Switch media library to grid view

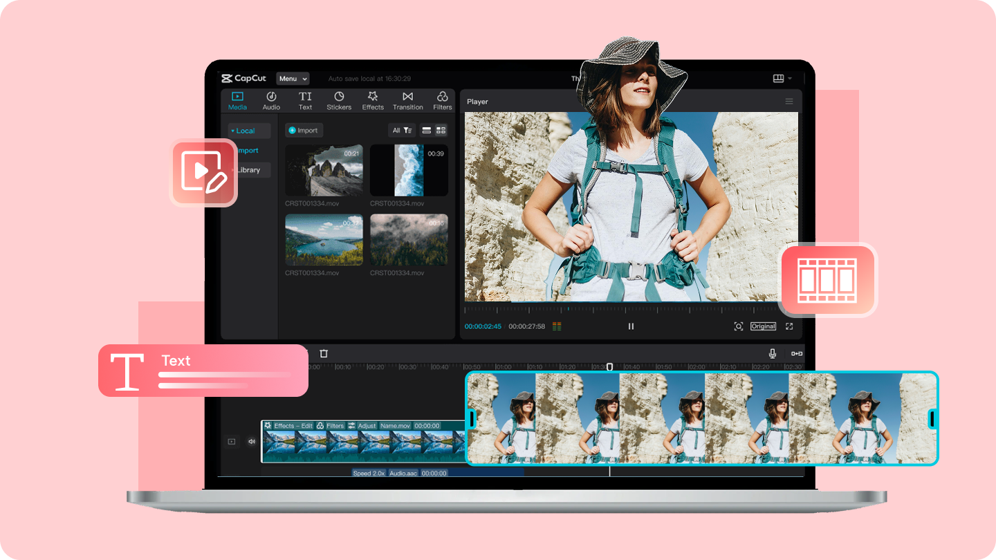click(x=440, y=130)
